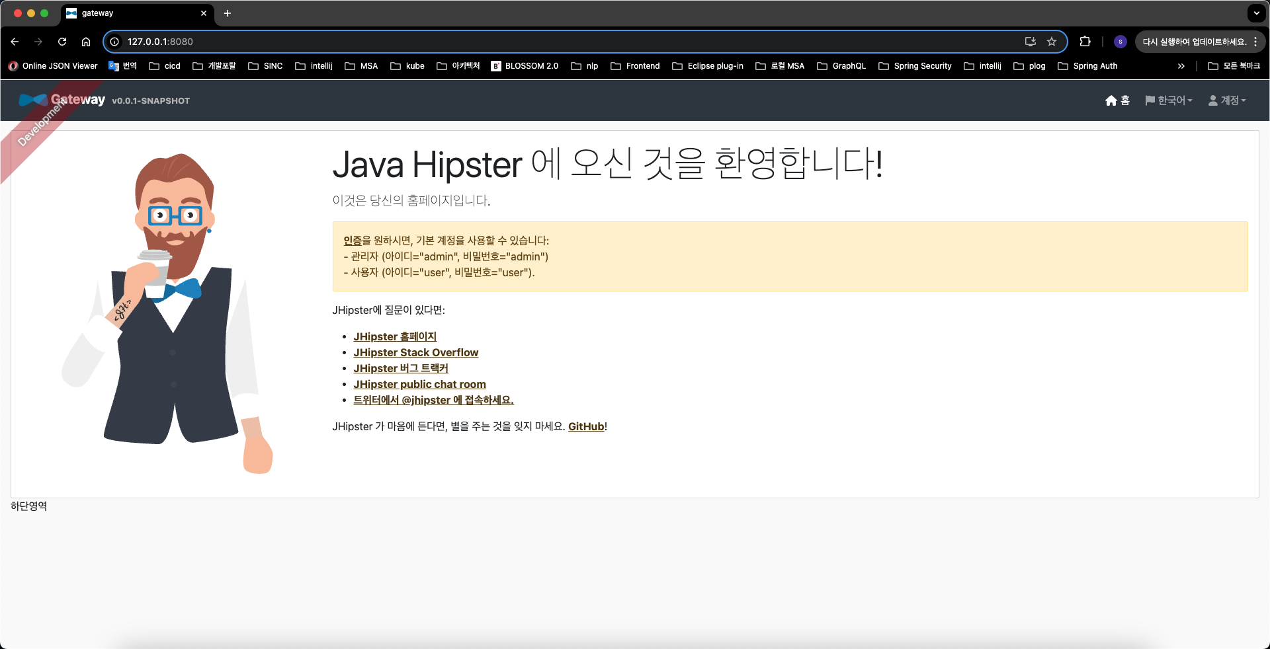Open the JHipster public chat room link

tap(419, 384)
